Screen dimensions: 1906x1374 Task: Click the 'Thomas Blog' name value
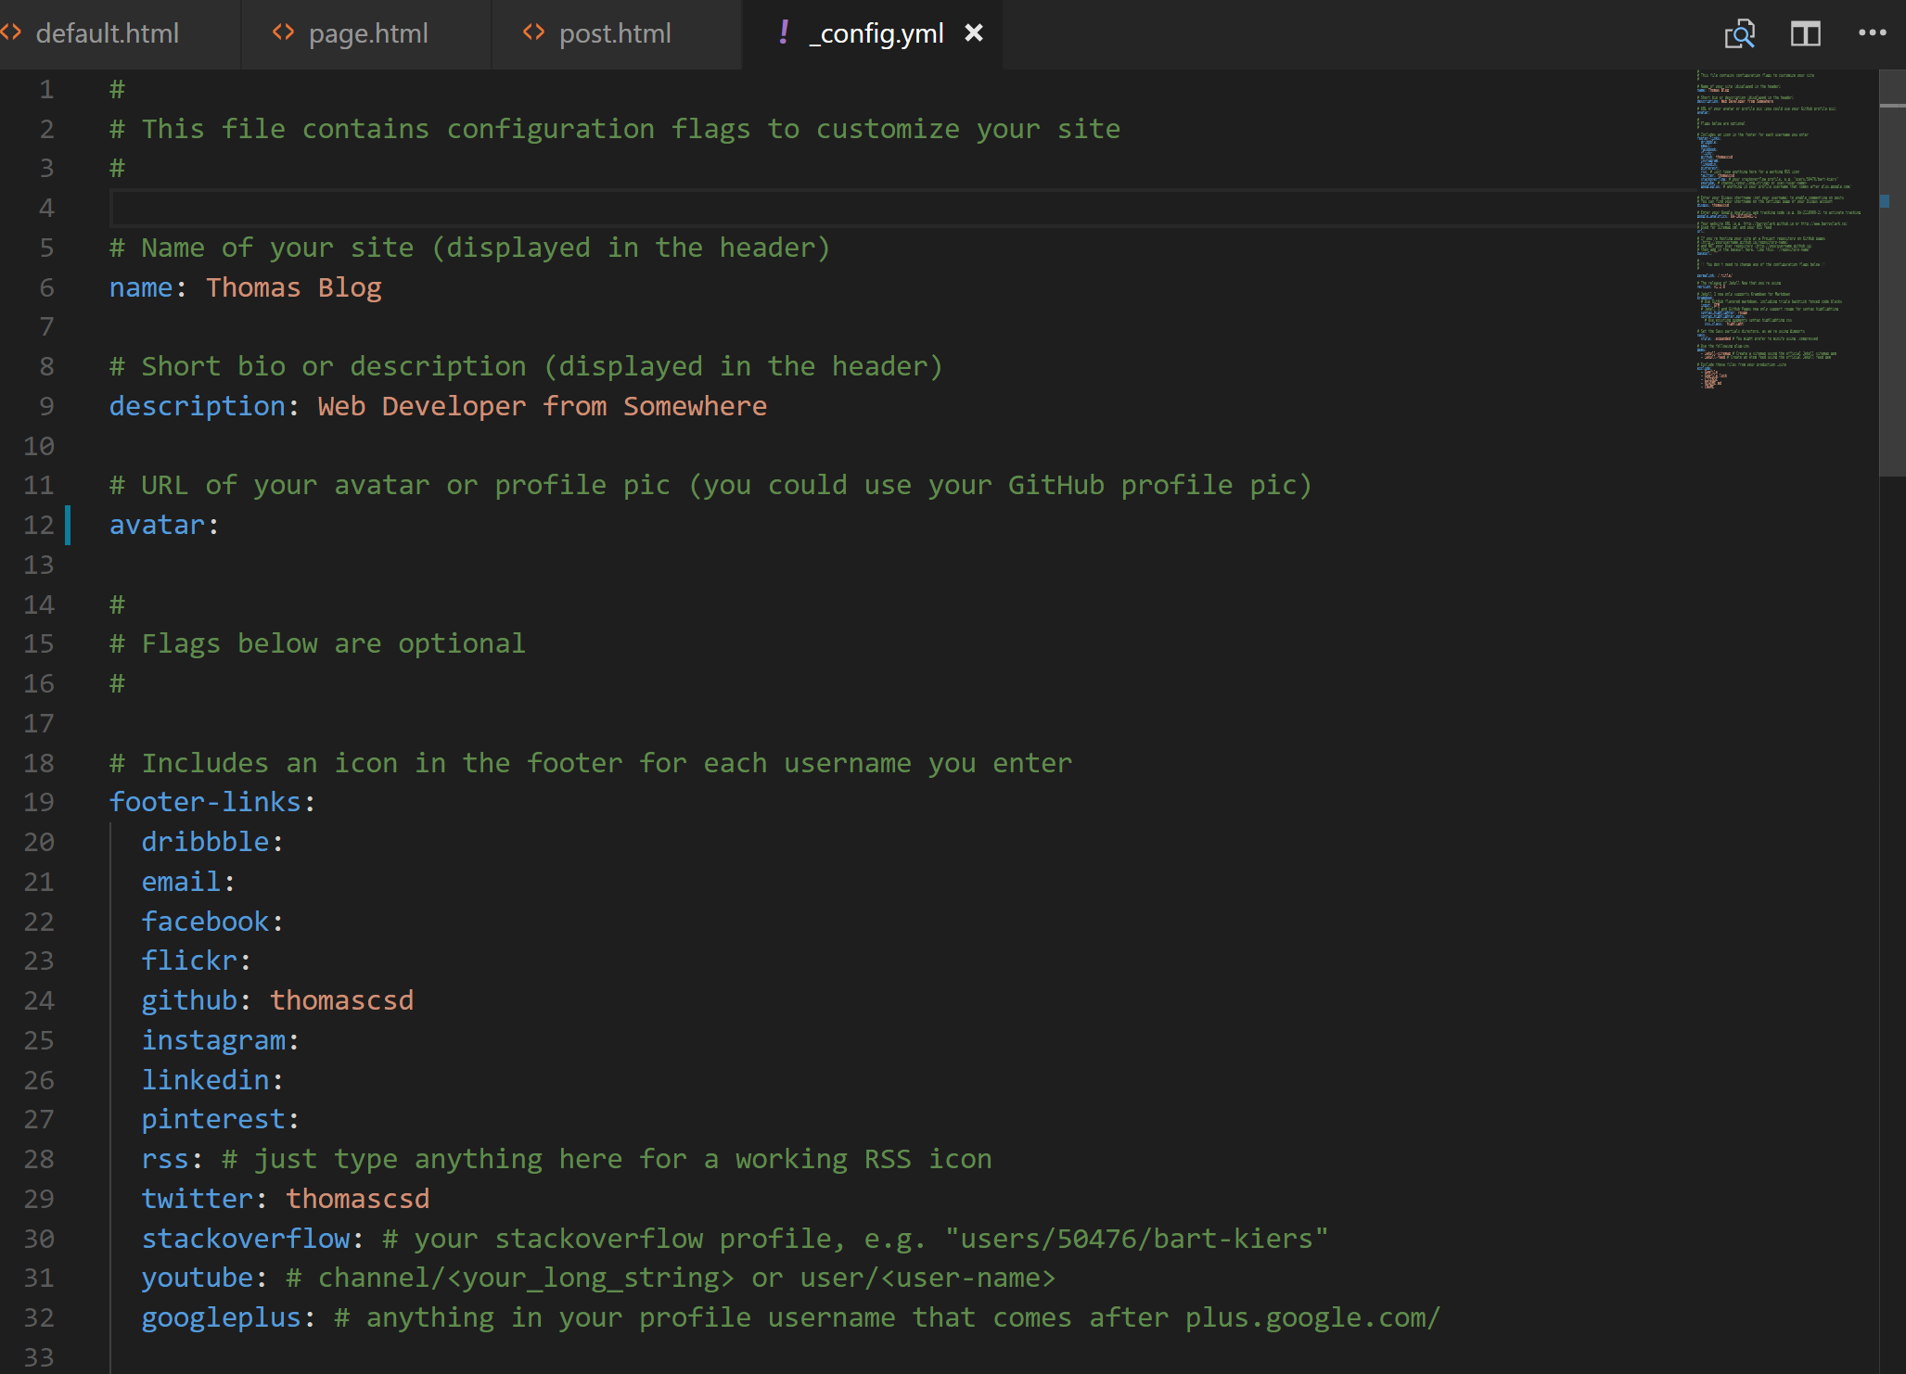(x=293, y=288)
